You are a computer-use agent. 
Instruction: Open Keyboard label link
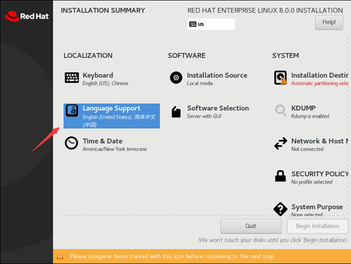pyautogui.click(x=98, y=76)
